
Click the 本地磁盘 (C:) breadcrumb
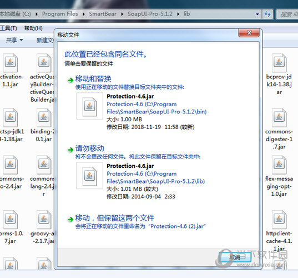tap(16, 14)
